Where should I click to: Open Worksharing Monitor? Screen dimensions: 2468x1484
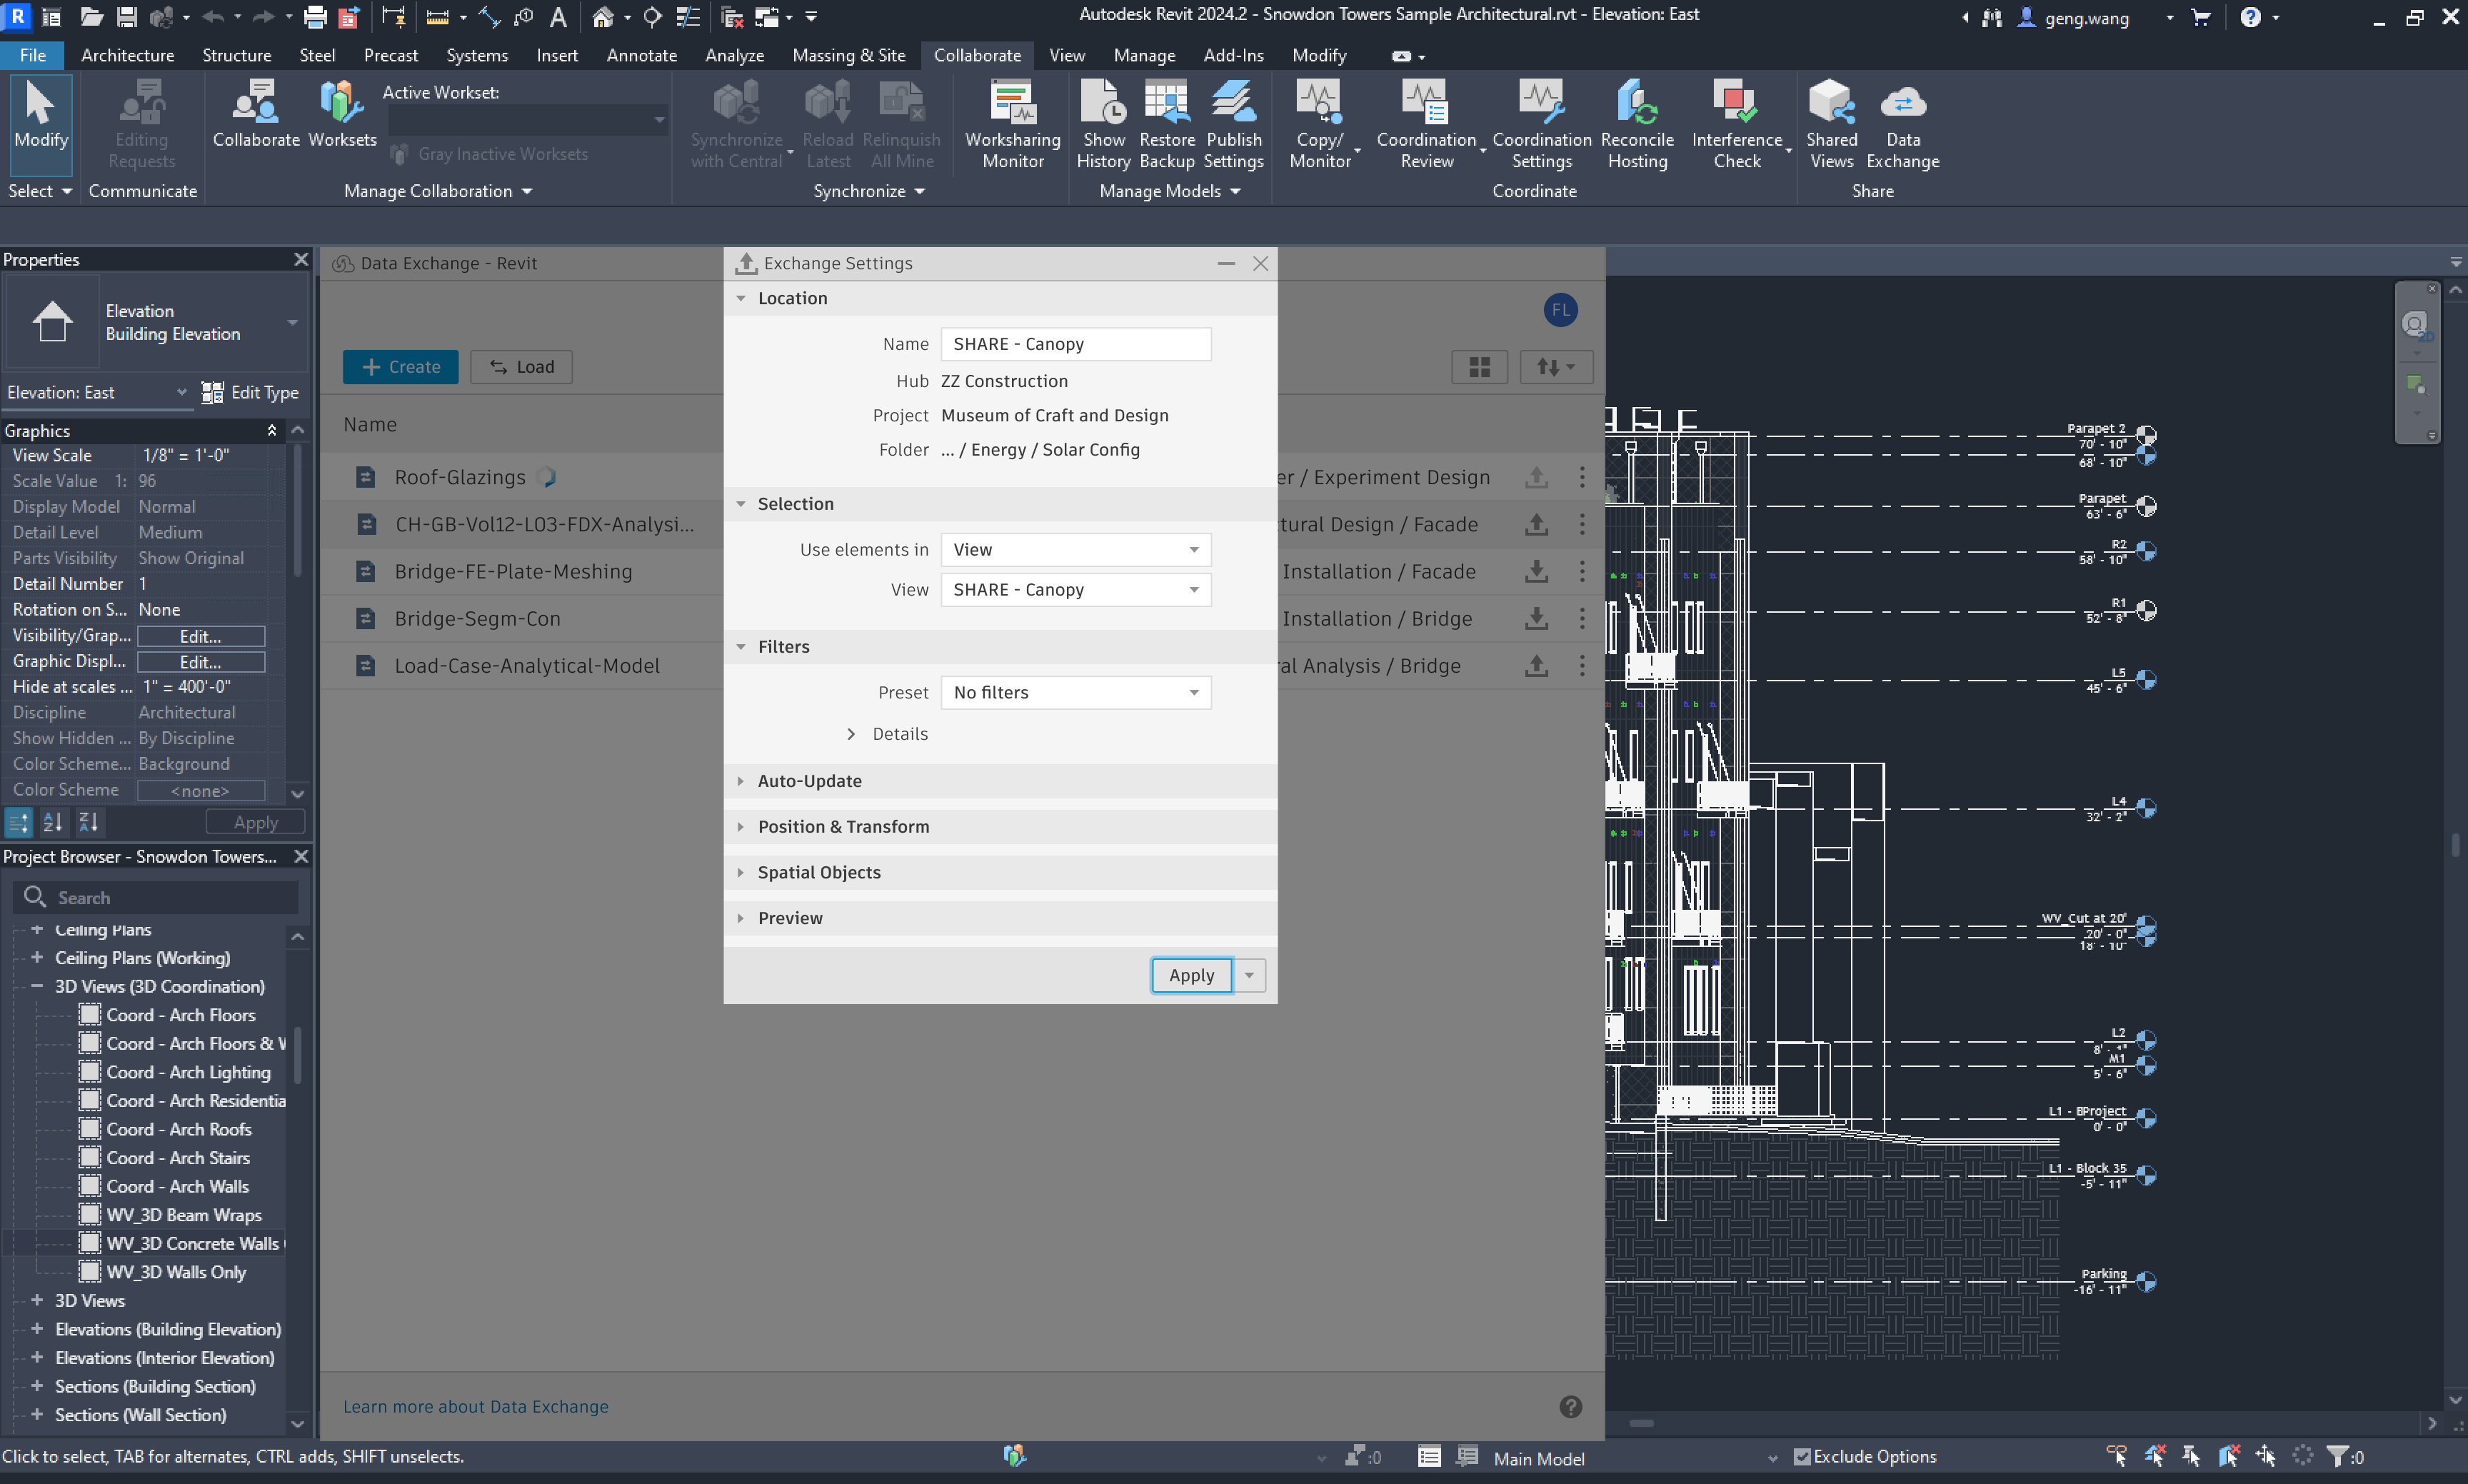(1012, 124)
